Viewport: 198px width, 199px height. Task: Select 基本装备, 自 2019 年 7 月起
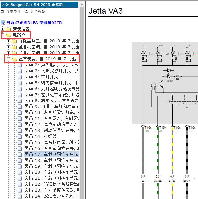[x=47, y=59]
